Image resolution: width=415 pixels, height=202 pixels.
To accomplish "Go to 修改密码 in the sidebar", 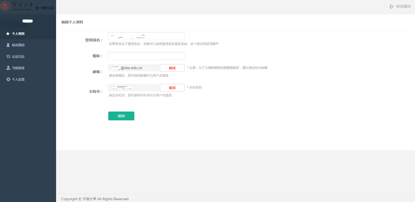I will pyautogui.click(x=18, y=45).
